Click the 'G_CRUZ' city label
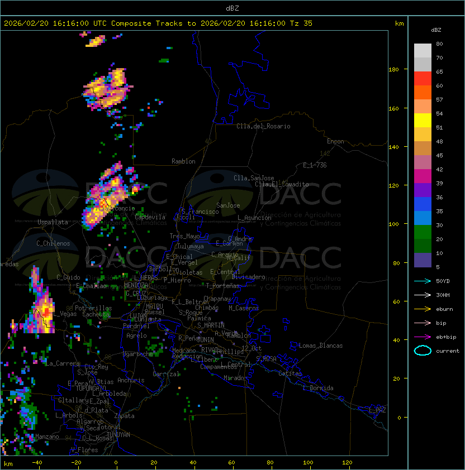 pyautogui.click(x=136, y=293)
